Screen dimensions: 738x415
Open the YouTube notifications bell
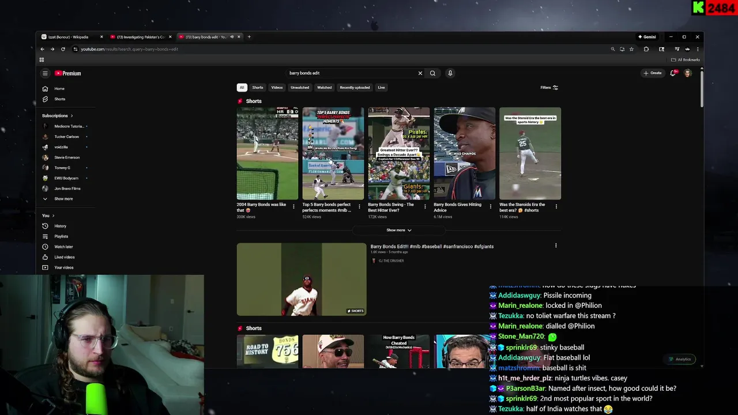pos(673,73)
